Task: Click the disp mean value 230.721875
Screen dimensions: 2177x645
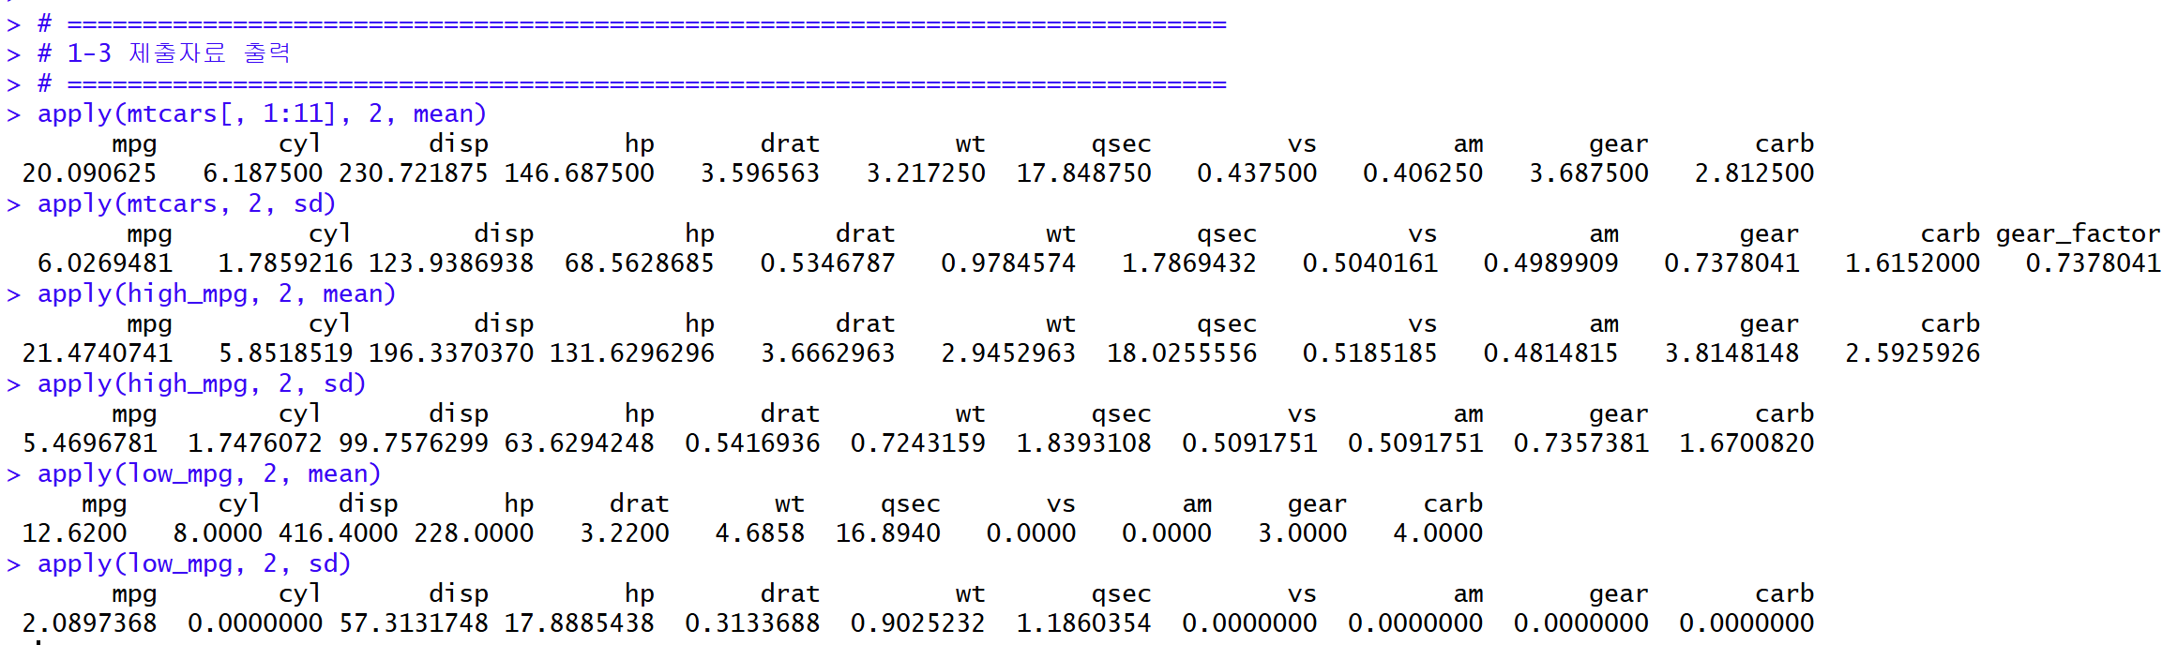Action: (x=414, y=173)
